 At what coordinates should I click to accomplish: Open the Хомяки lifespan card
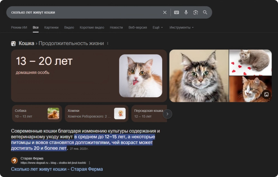[x=97, y=113]
